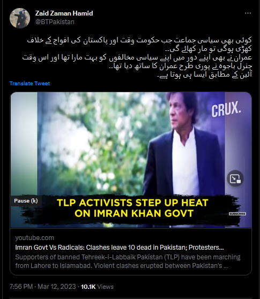Click the Urdu tweet text body
The height and width of the screenshot is (299, 260).
coord(137,57)
